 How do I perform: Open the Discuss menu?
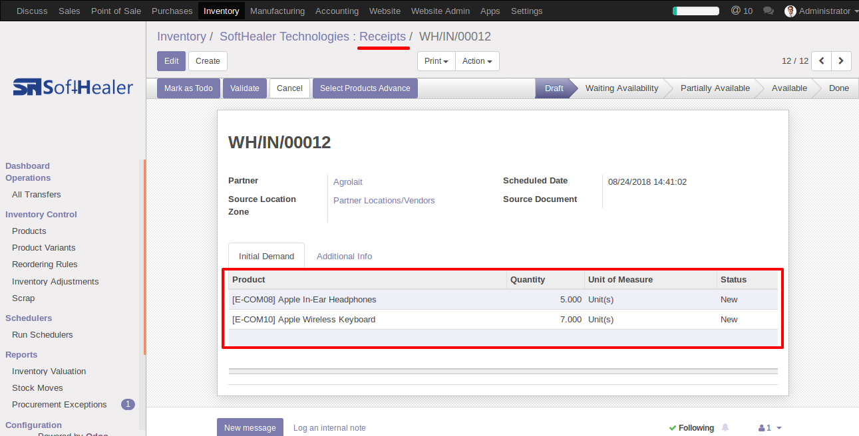point(32,11)
